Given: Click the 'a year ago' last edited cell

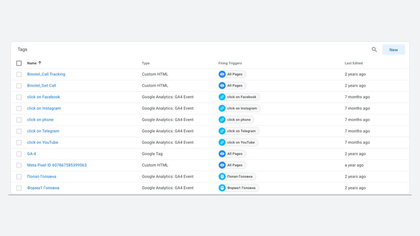Looking at the screenshot, I should tap(354, 165).
